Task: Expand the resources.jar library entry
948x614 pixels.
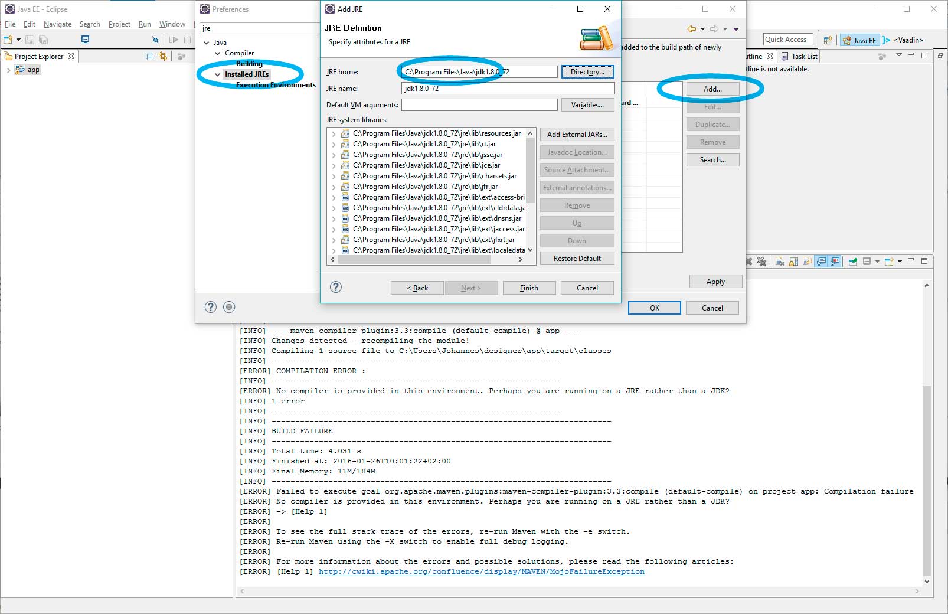Action: tap(334, 134)
